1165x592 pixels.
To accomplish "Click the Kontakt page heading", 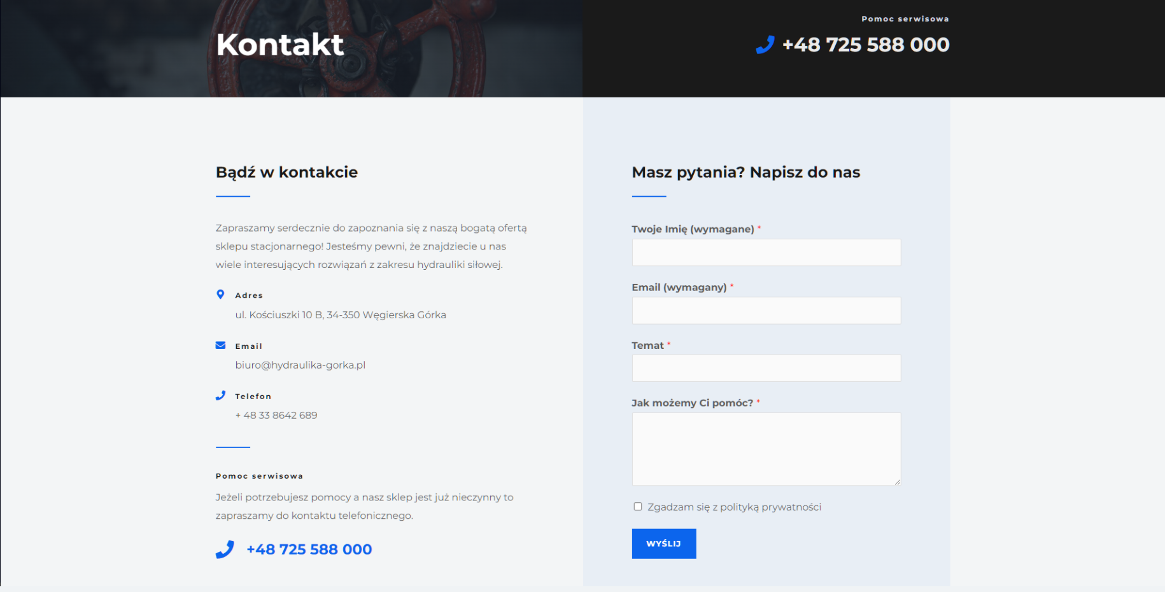I will click(x=280, y=45).
